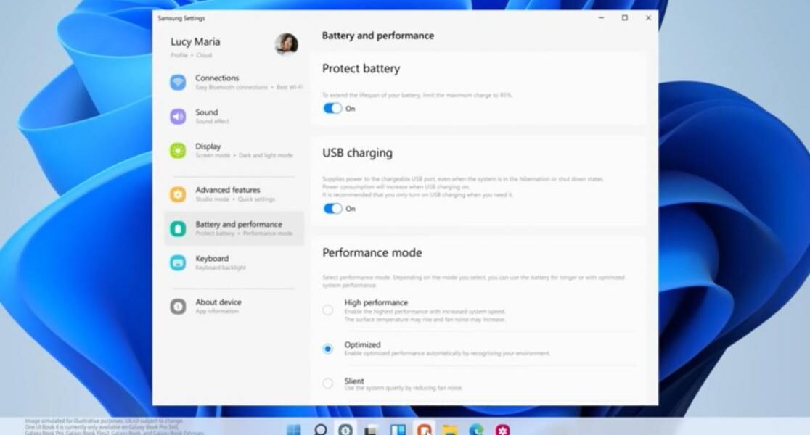
Task: Click the Profile • Cloud subtitle
Action: coord(191,55)
